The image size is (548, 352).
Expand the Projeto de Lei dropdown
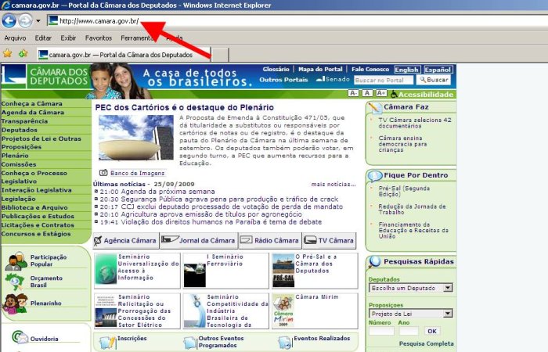tap(447, 314)
